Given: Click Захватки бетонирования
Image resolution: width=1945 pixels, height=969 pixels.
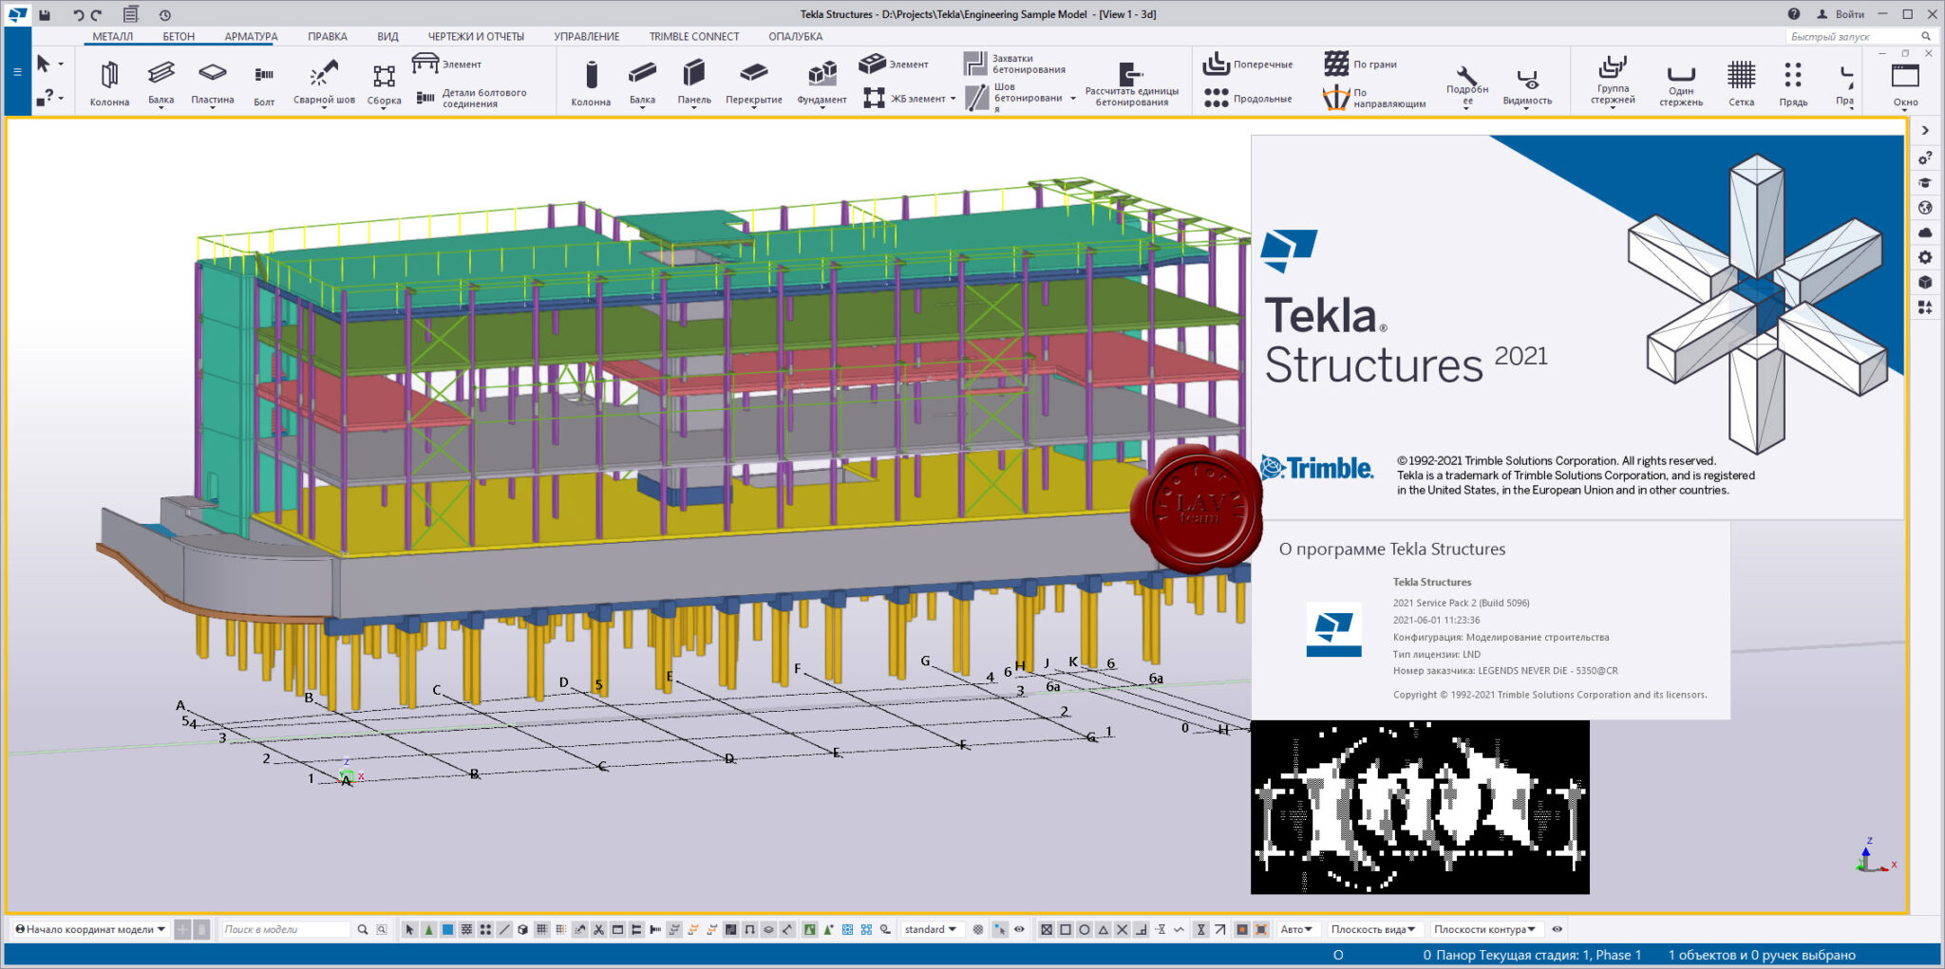Looking at the screenshot, I should point(1015,64).
